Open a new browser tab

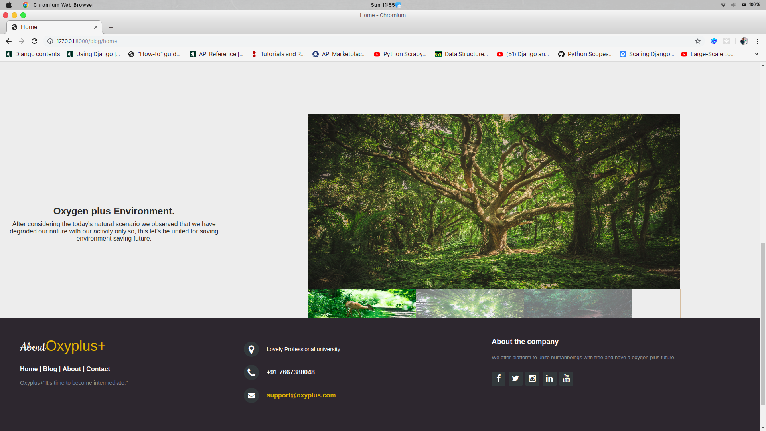click(111, 27)
